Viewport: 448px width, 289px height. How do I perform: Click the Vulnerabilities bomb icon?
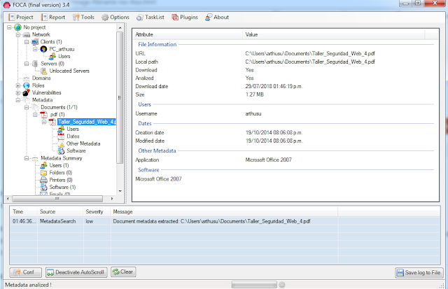[x=27, y=93]
